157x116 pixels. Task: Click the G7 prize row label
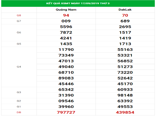point(19,21)
